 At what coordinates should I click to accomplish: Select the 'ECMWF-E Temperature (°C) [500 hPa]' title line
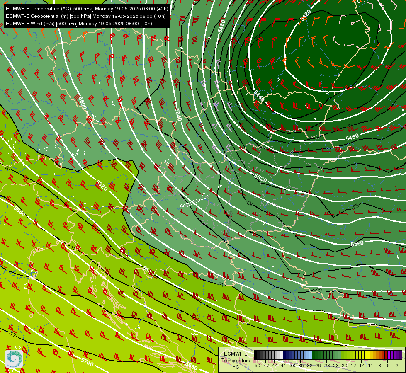(87, 9)
